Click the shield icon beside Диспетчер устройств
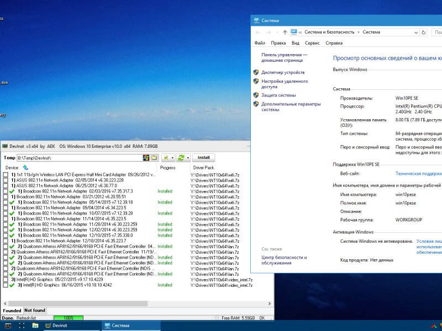442x331 pixels. click(256, 72)
